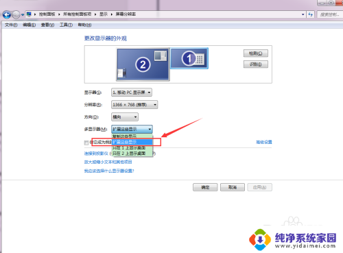Choose 扩展这些显示 from the list
The height and width of the screenshot is (253, 343).
[x=132, y=142]
